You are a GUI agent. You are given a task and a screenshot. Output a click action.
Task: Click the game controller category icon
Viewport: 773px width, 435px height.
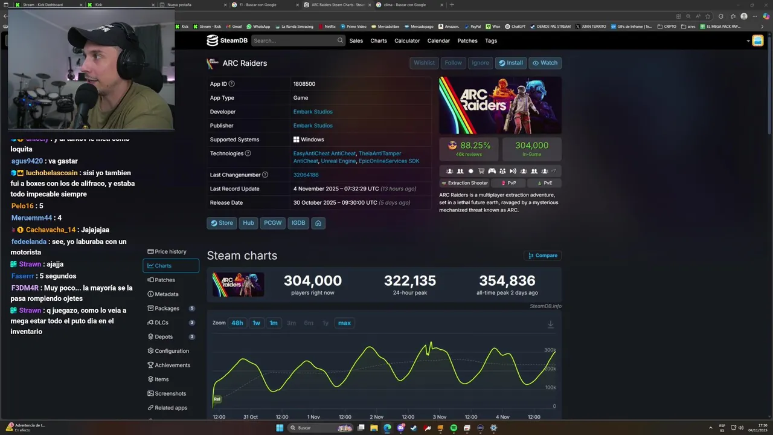click(x=492, y=171)
